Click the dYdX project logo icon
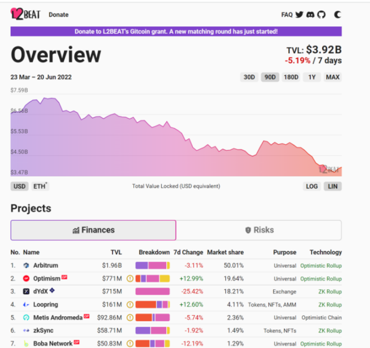 26,292
